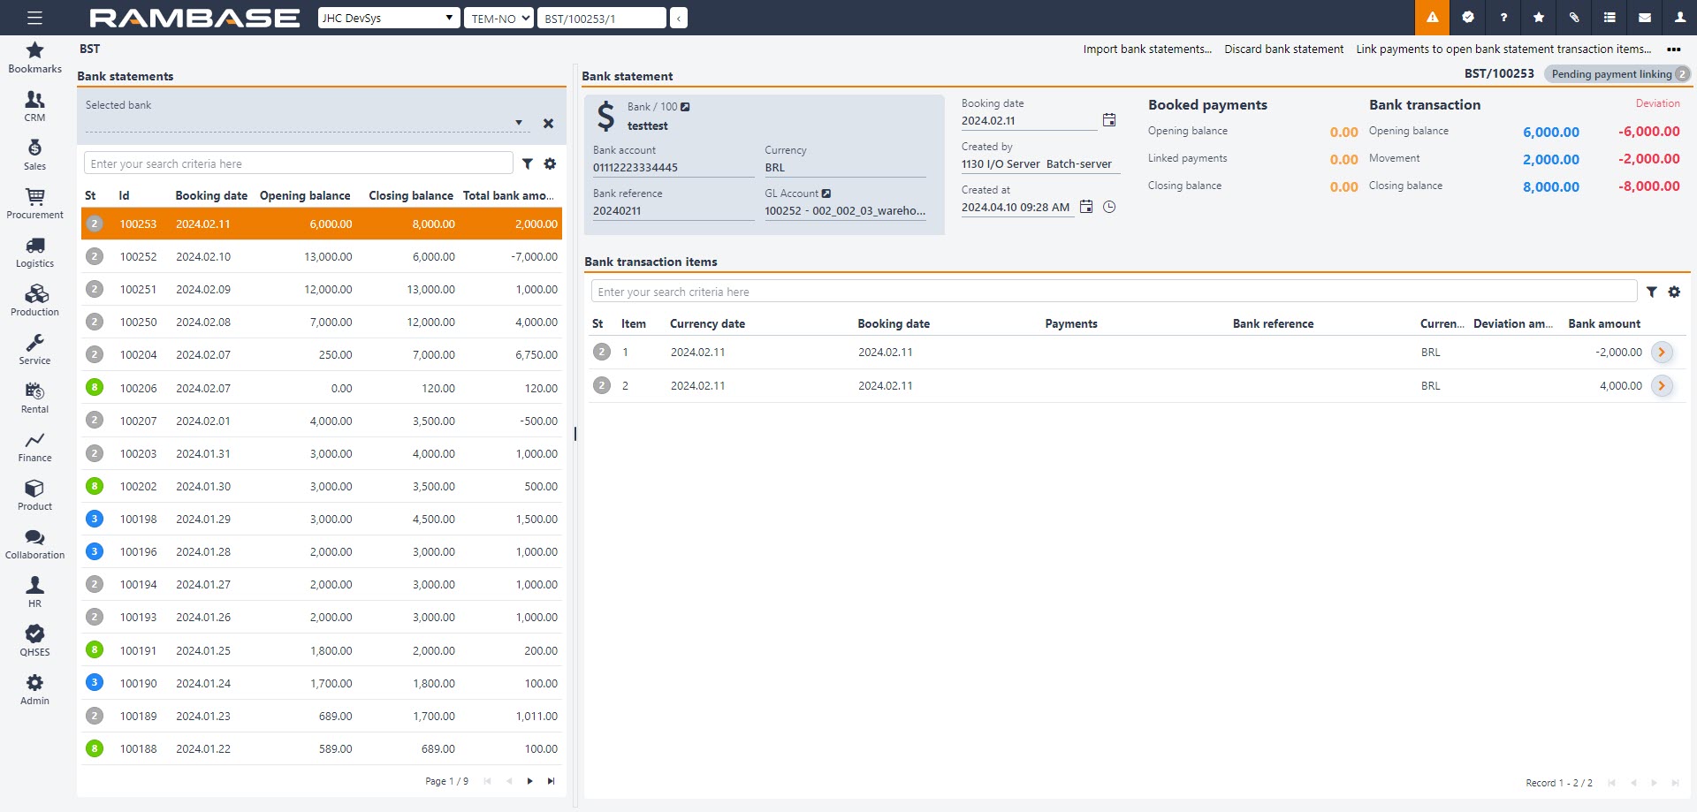The width and height of the screenshot is (1697, 812).
Task: Click the orange alert warning icon
Action: click(x=1432, y=18)
